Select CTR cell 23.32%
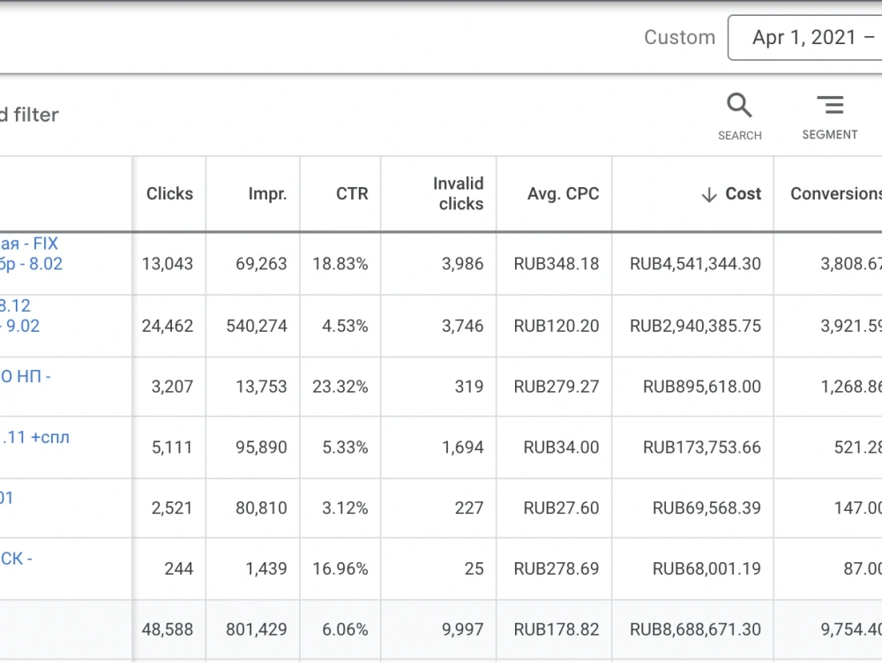The width and height of the screenshot is (882, 662). [x=340, y=387]
